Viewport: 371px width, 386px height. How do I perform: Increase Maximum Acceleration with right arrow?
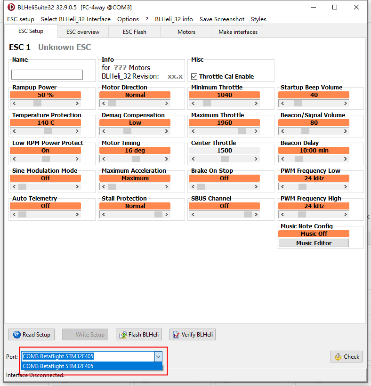(167, 187)
